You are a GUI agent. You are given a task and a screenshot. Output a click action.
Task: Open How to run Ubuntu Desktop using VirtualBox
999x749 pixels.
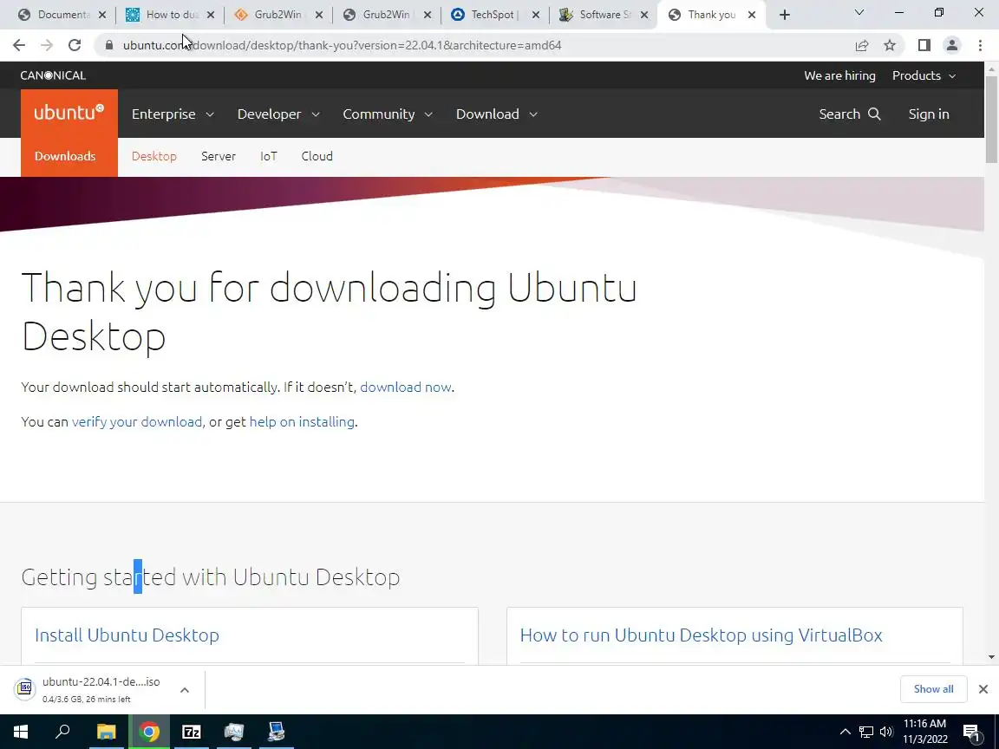701,635
